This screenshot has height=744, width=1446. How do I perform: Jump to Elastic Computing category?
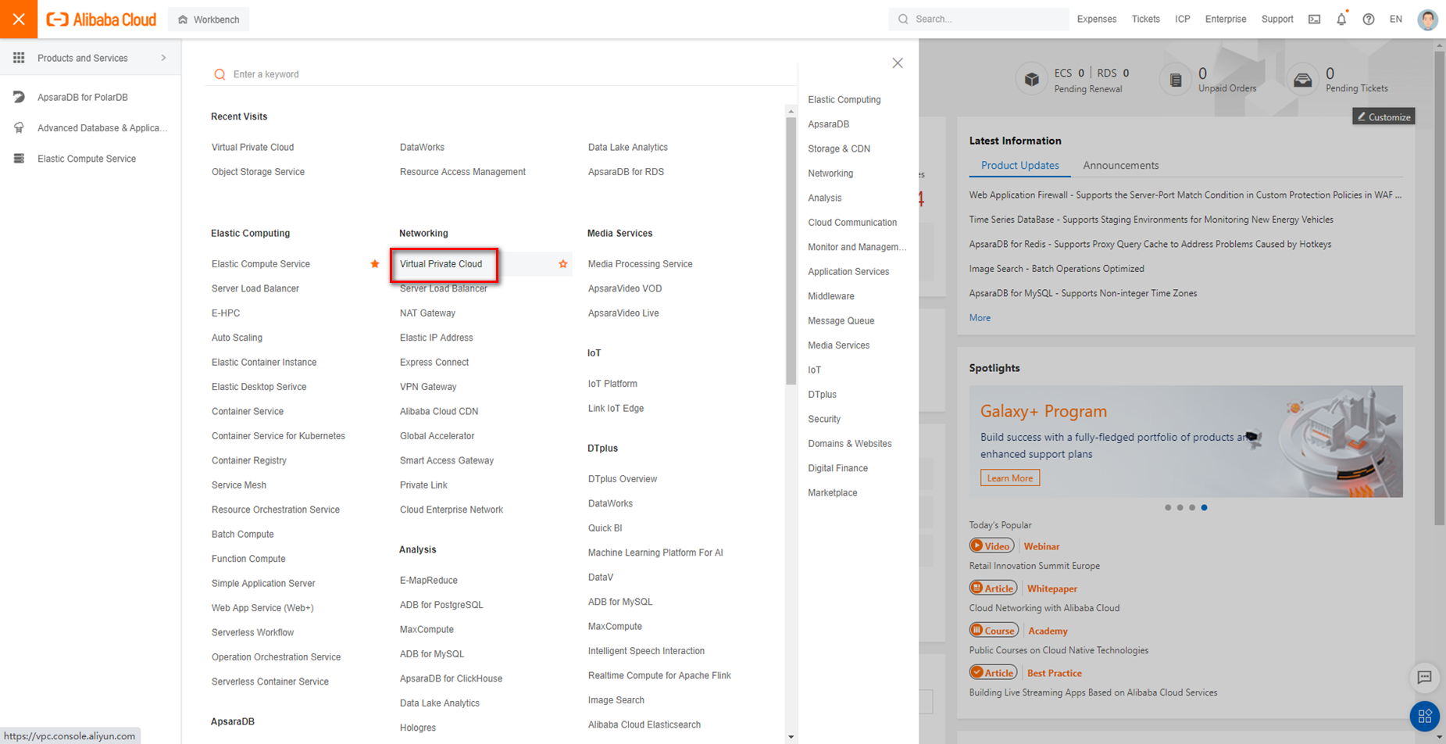[x=844, y=100]
